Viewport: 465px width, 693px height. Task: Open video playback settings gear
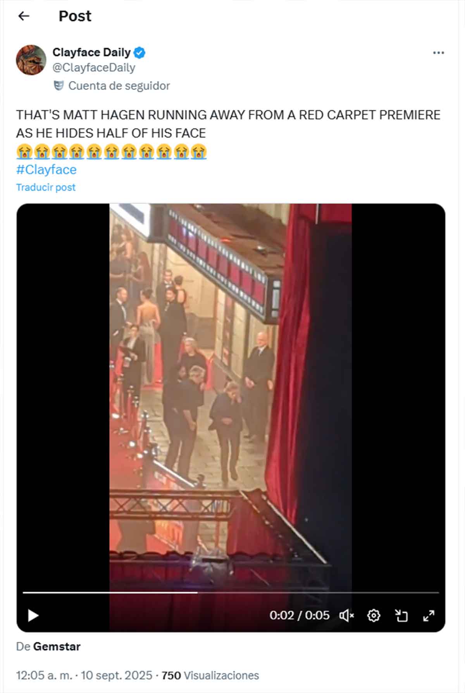tap(374, 615)
